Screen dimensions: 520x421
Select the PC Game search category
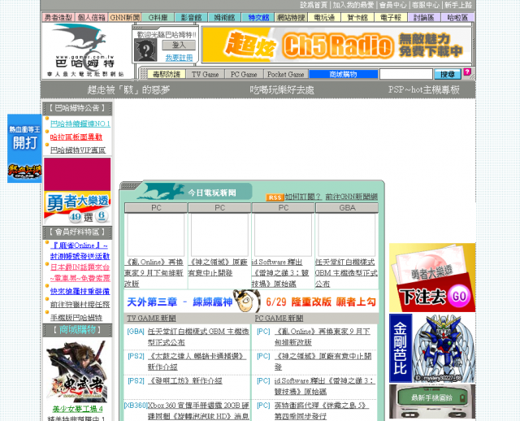click(x=244, y=74)
